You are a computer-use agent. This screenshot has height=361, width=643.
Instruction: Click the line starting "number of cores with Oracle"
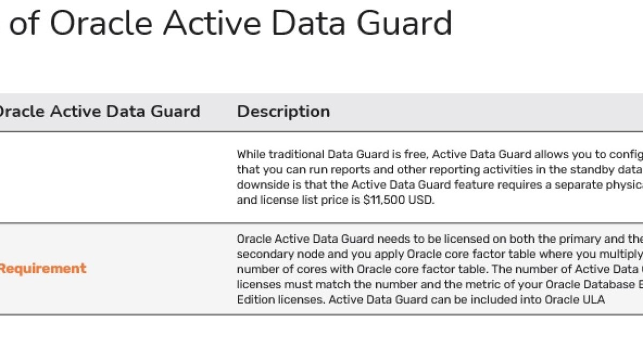coord(439,268)
